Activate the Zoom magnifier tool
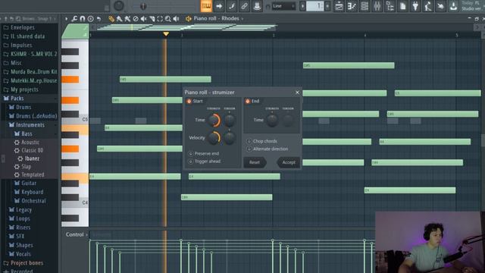 [x=168, y=19]
